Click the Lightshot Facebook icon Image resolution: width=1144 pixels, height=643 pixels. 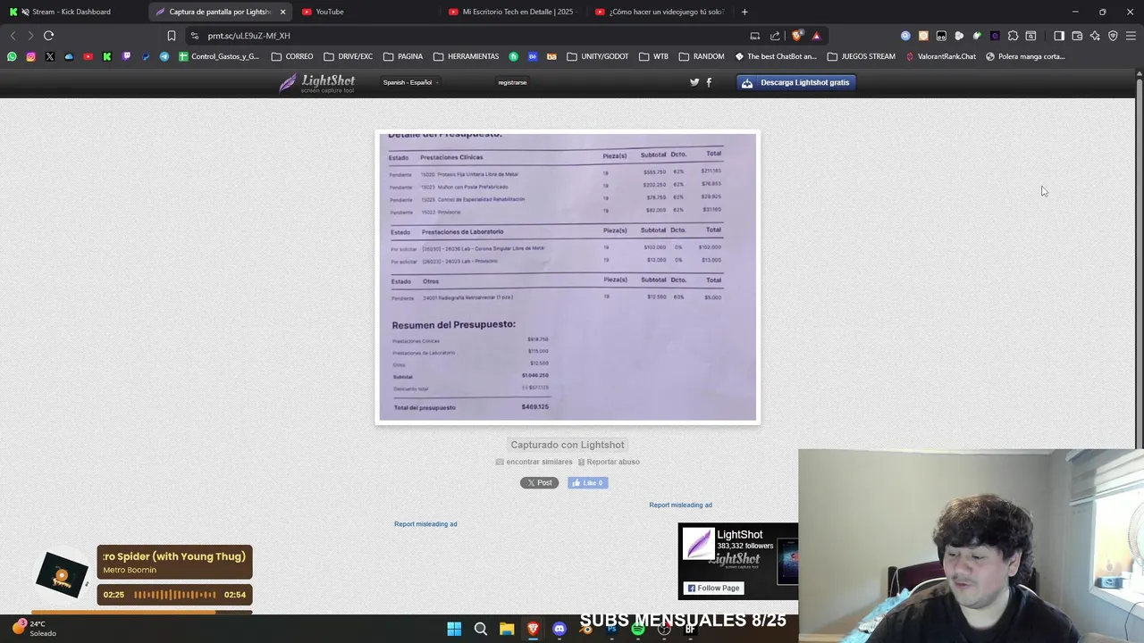(x=709, y=82)
